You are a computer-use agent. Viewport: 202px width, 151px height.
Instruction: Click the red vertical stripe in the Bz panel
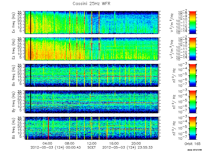tap(48, 128)
